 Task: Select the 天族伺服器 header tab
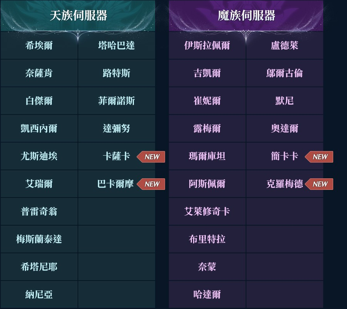pos(78,16)
